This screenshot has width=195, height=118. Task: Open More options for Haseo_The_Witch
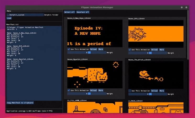coord(162,91)
